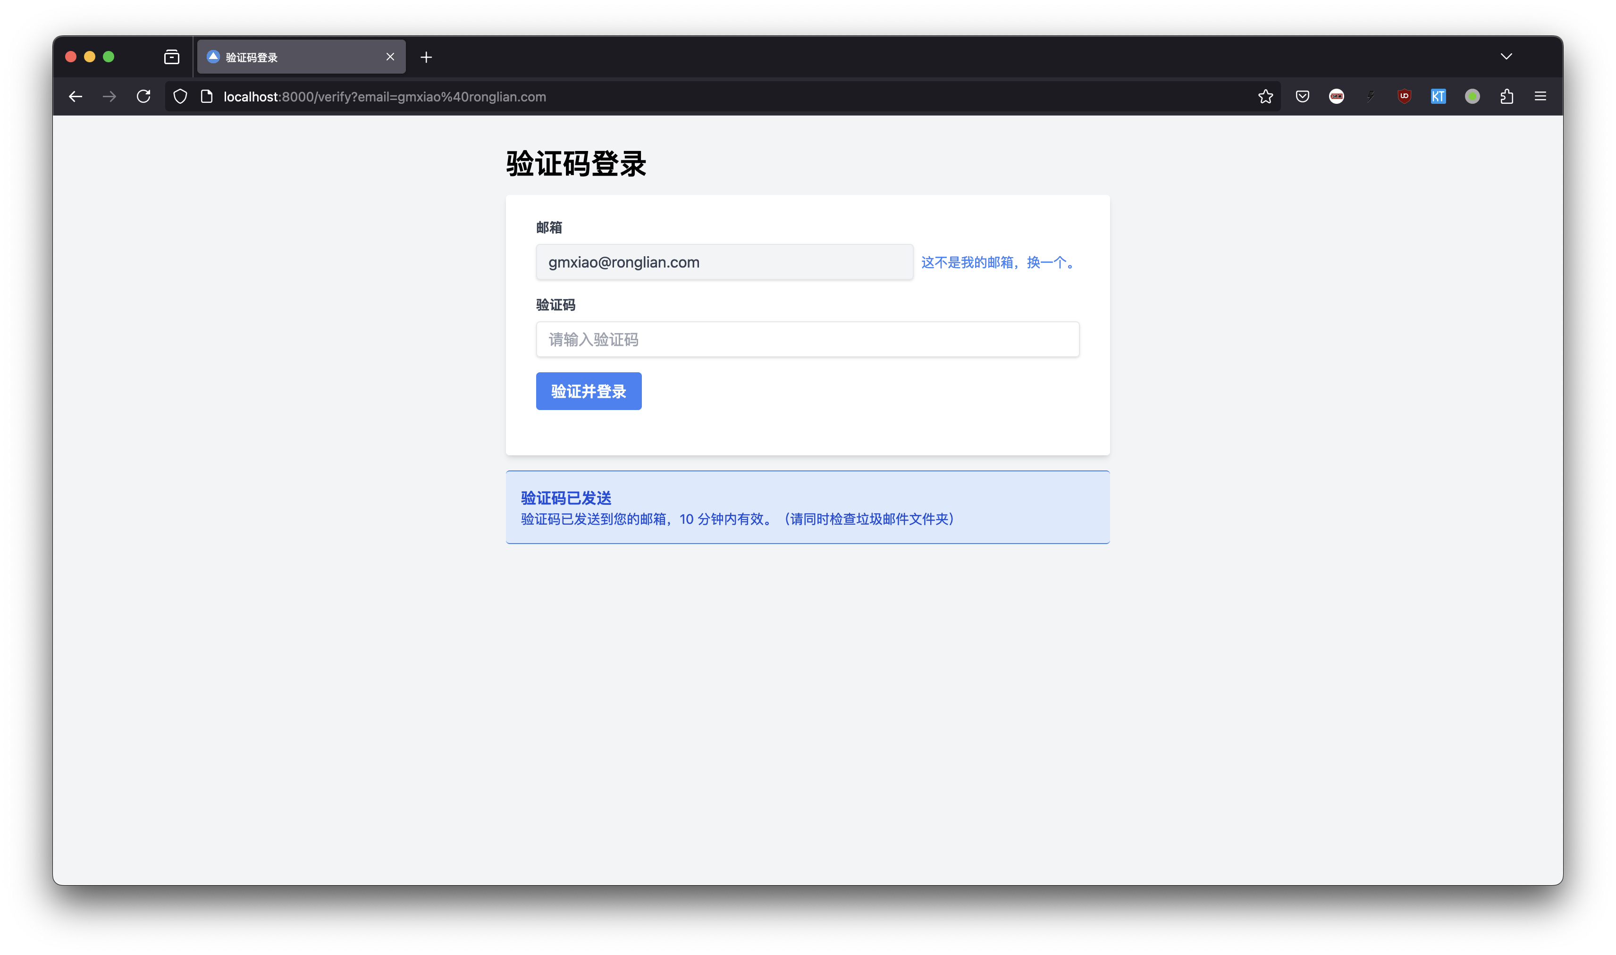This screenshot has height=955, width=1616.
Task: Save page to Pocket icon
Action: point(1302,97)
